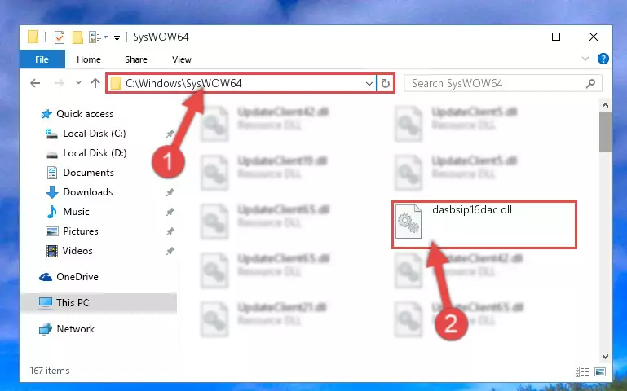
Task: Click the folder icon at title bar left
Action: coord(33,37)
